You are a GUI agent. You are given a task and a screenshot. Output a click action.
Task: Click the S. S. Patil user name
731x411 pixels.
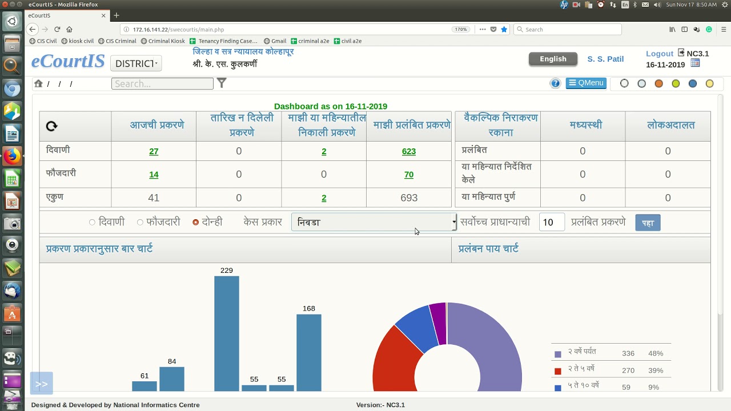[x=605, y=59]
